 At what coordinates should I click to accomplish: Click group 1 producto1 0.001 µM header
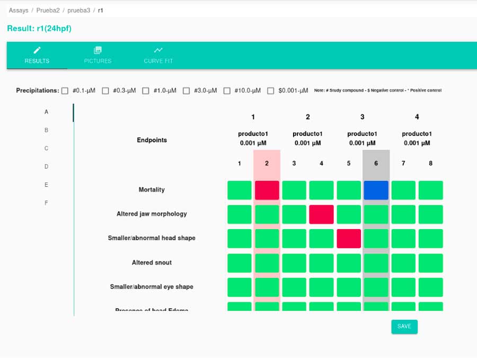coord(253,138)
